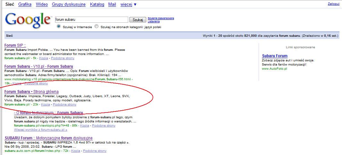Image resolution: width=342 pixels, height=155 pixels.
Task: Open Kopia cached link for forum.subaru.pl
Action: (x=44, y=58)
